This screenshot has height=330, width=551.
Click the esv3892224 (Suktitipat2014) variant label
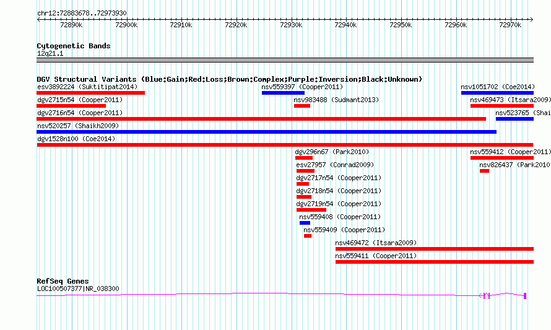(x=87, y=87)
